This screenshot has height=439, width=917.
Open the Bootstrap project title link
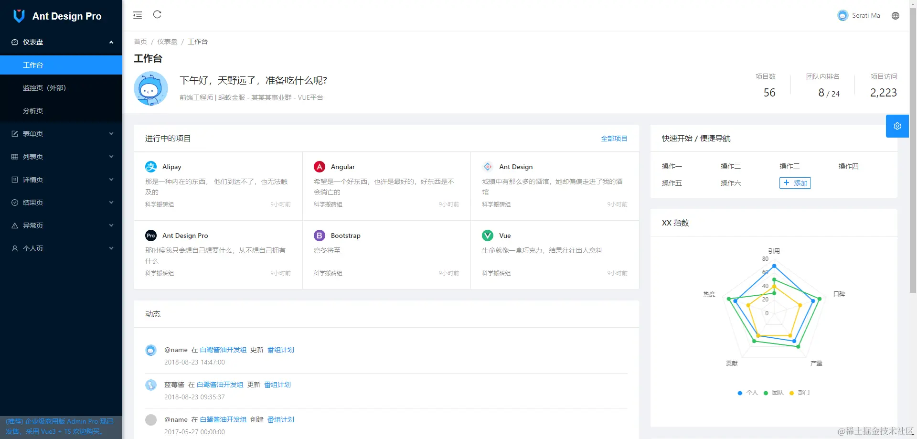345,236
